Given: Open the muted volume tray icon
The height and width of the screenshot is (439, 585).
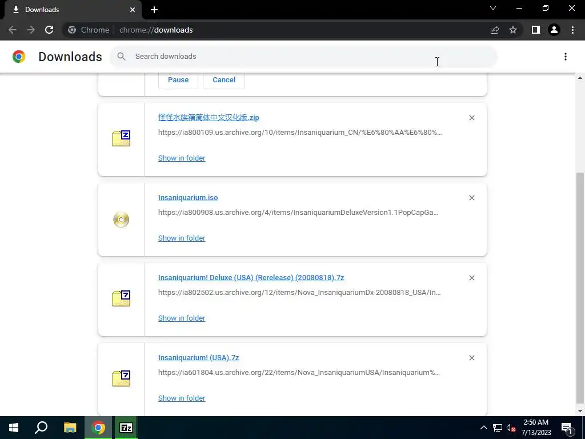Looking at the screenshot, I should click(x=511, y=428).
